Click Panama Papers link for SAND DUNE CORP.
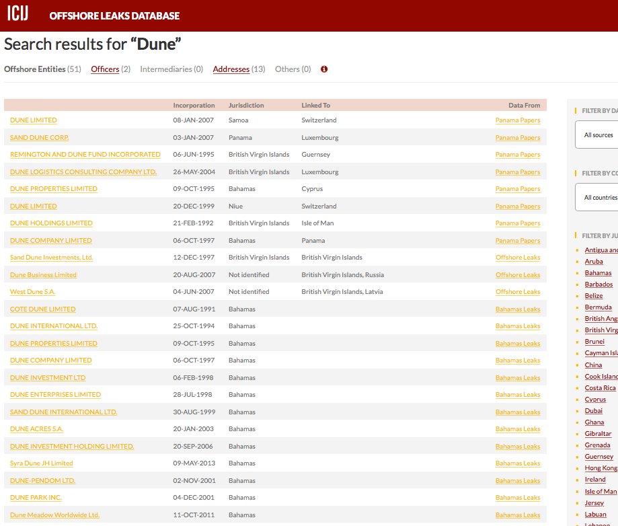The image size is (618, 526). (518, 138)
